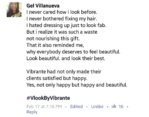Click the line 'I hated dressing up just to look fab'
149x117 pixels.
pos(66,25)
